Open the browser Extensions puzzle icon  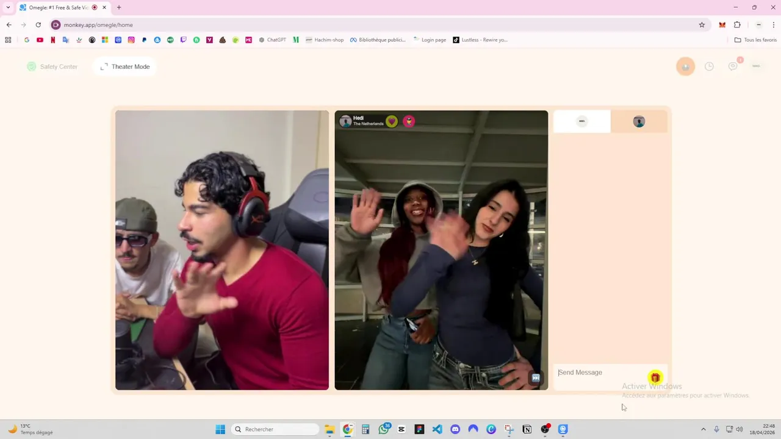click(737, 25)
